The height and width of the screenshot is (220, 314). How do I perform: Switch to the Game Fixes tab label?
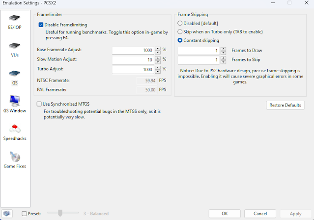pos(15,166)
